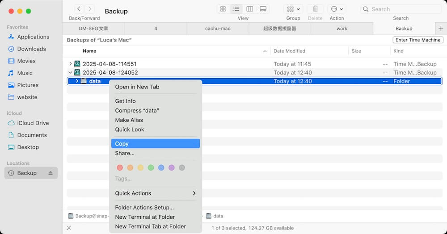Click data in the path bar

215,216
